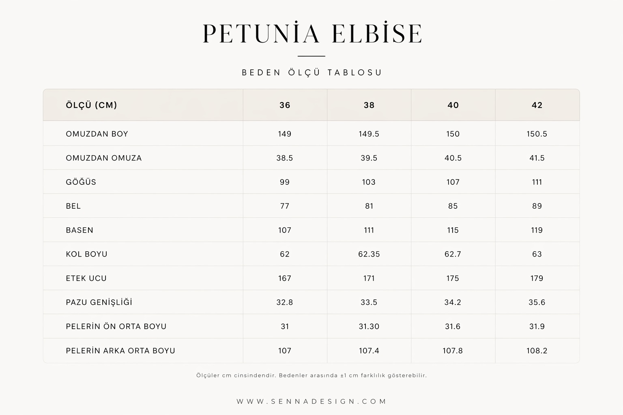Viewport: 623px width, 415px height.
Task: Click the Petunia Elbise title
Action: pos(311,34)
